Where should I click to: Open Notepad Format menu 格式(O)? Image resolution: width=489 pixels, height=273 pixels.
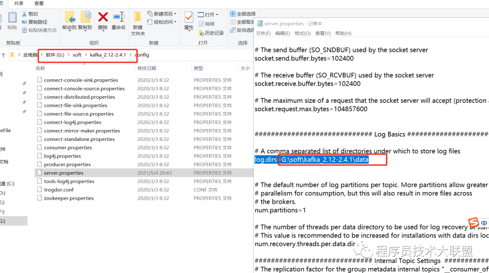[302, 34]
